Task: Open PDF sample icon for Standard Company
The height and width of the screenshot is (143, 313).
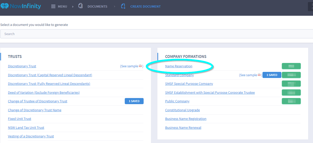Action: [x=259, y=75]
